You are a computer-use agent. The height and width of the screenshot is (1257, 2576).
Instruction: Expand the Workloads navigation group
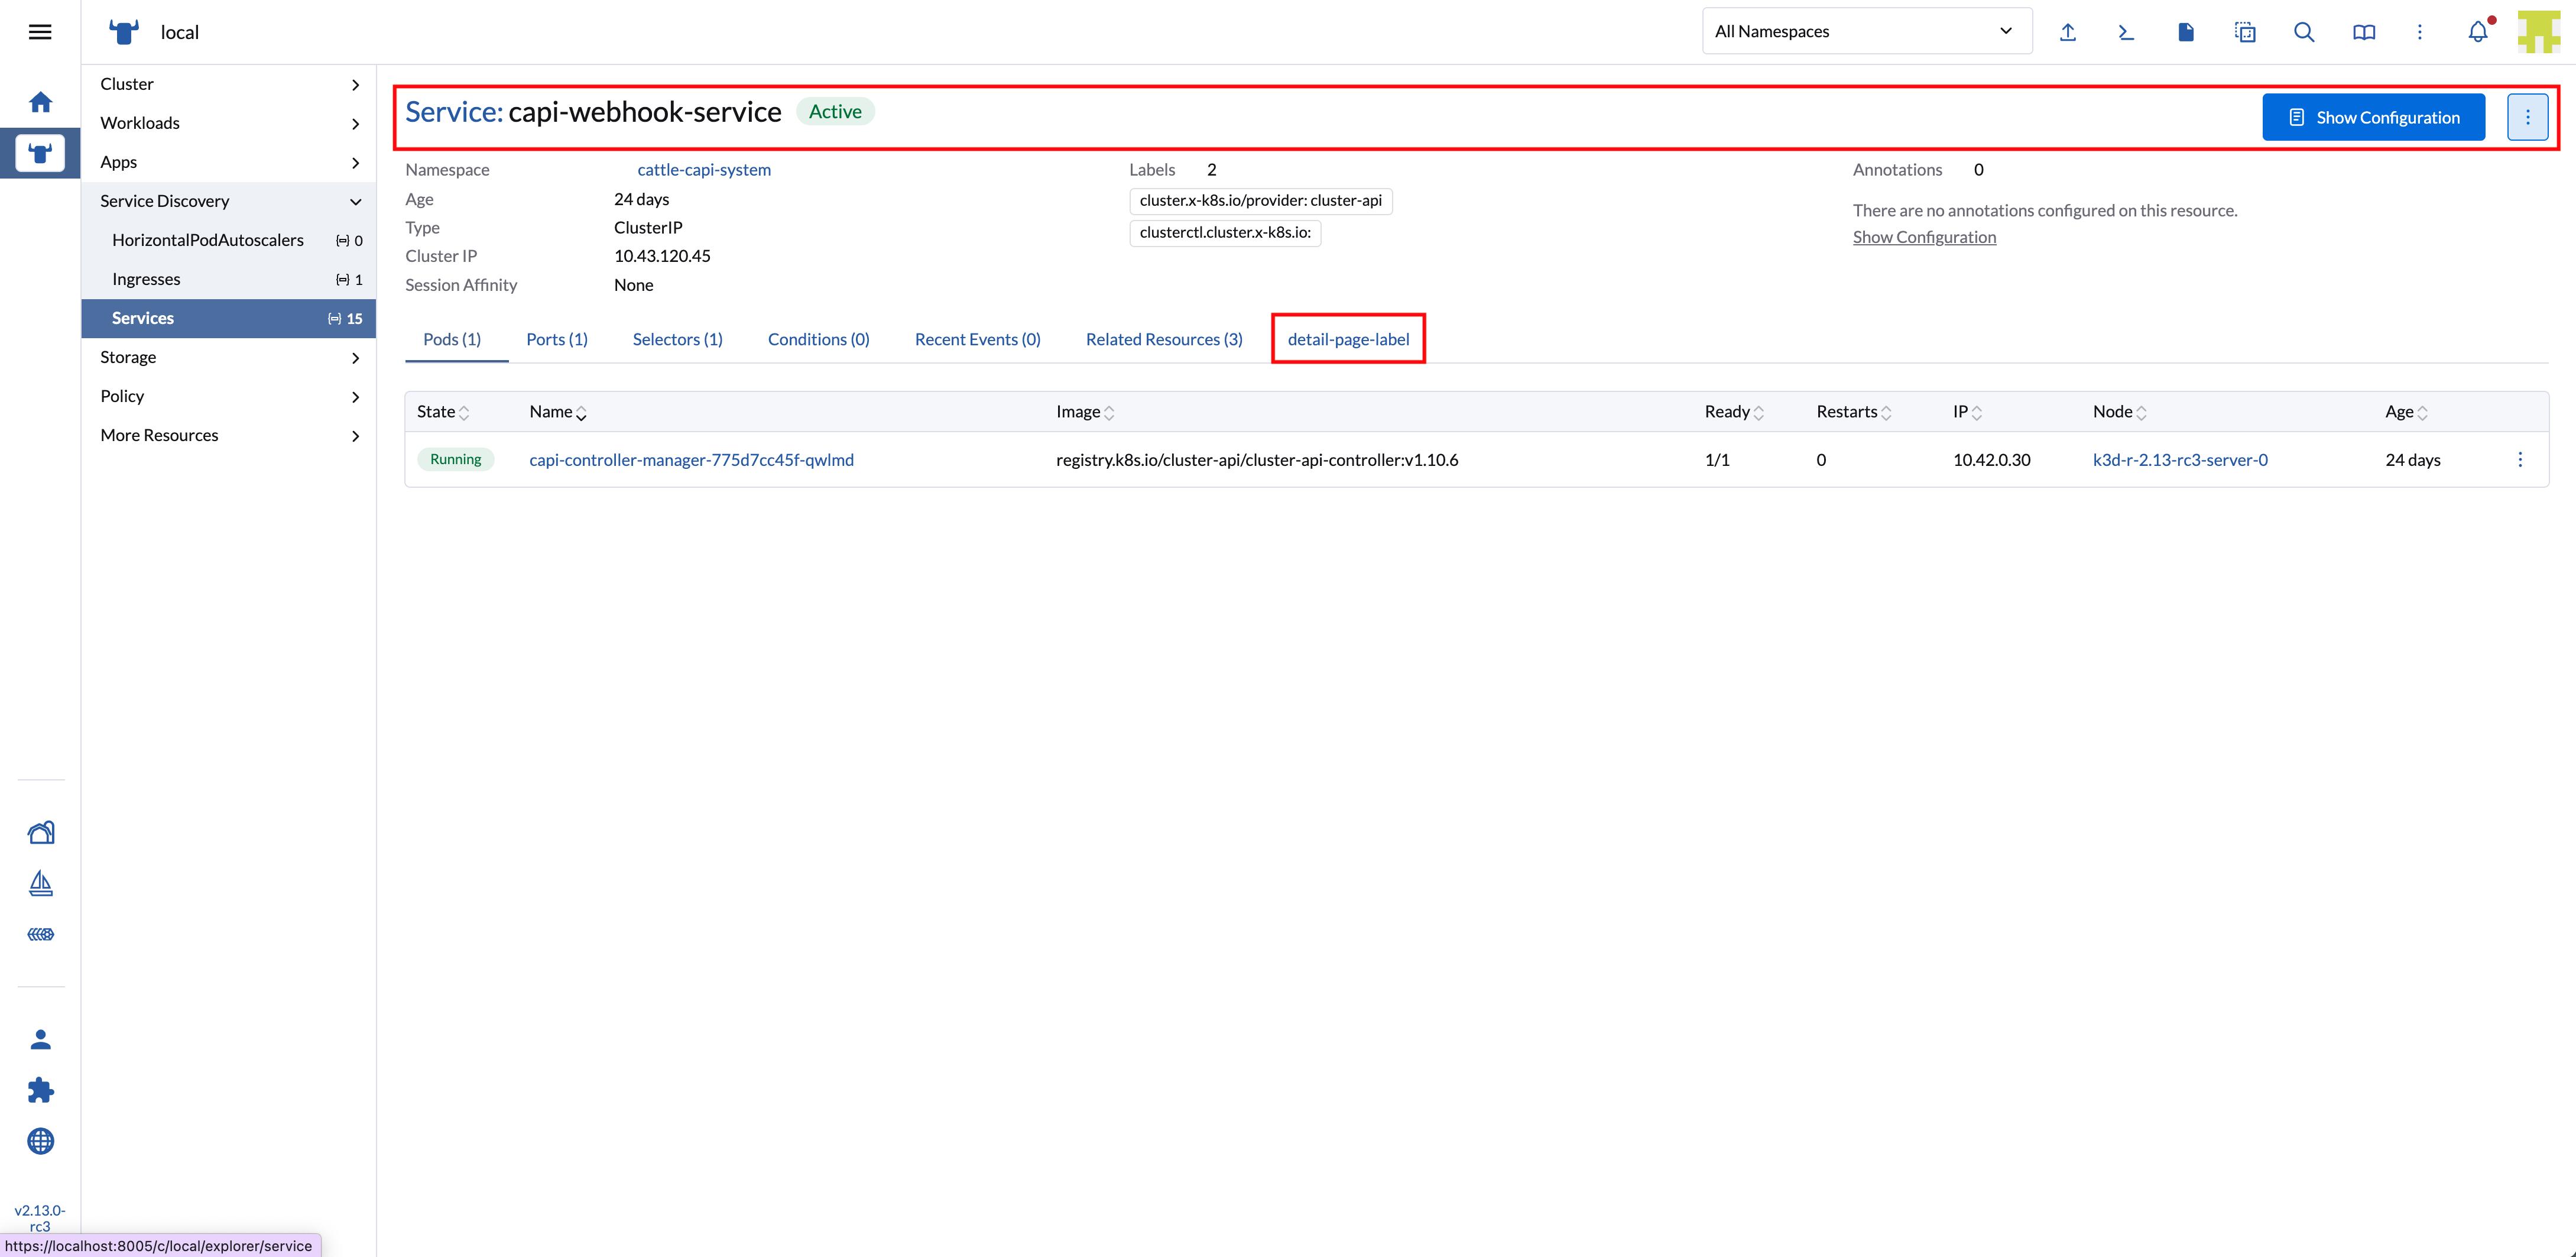[229, 123]
